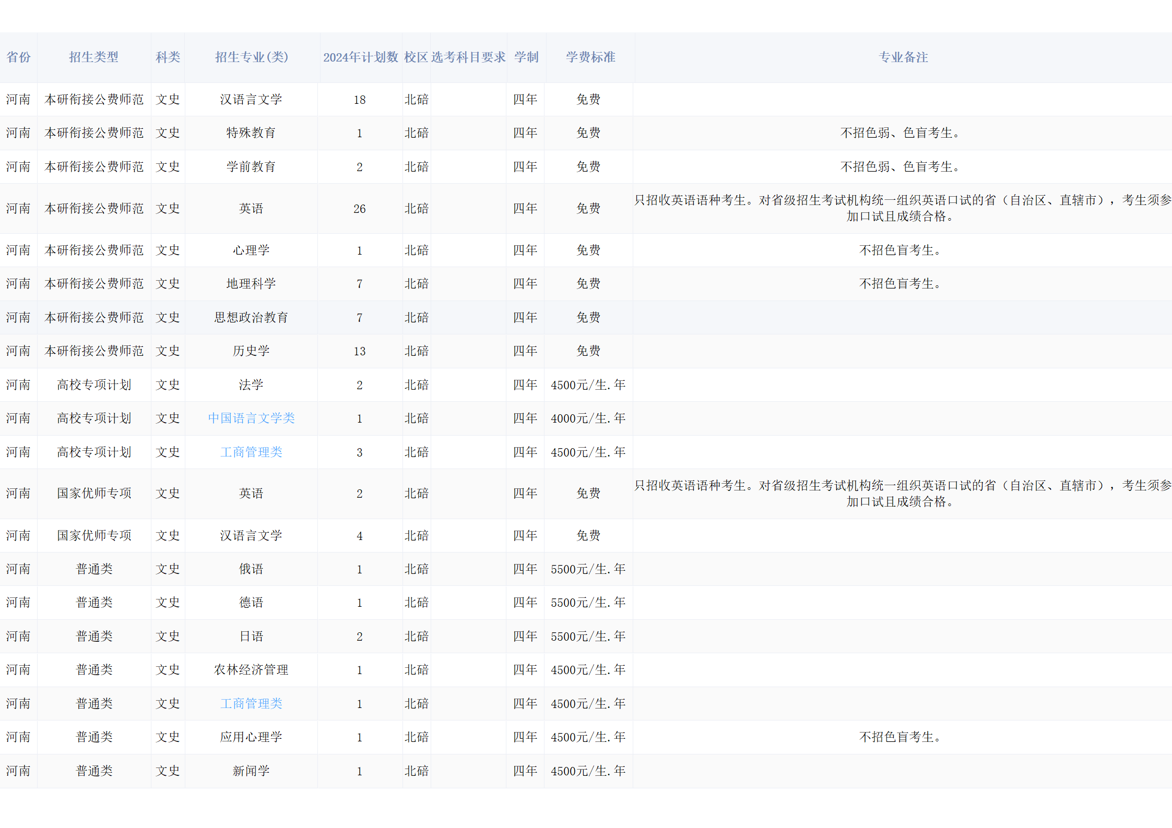Click the 省份 column header
The image size is (1172, 828).
[x=18, y=57]
